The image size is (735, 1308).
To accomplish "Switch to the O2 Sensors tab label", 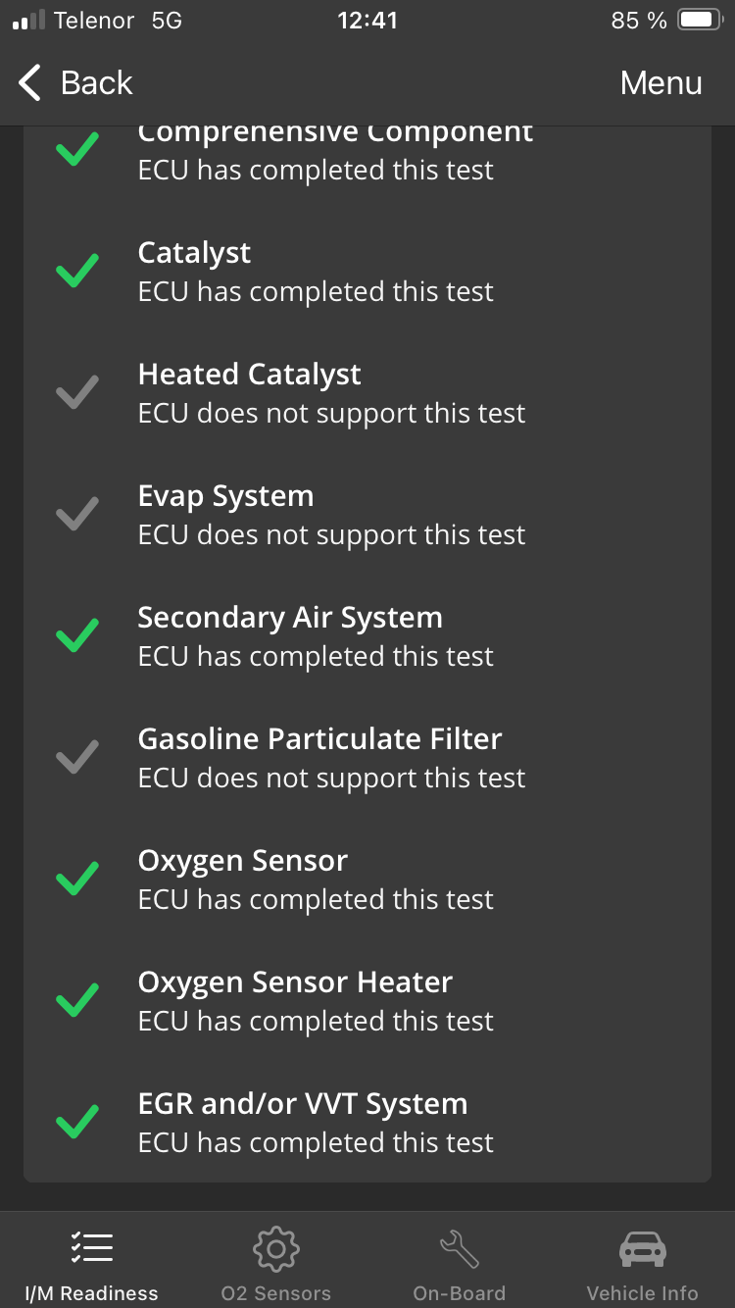I will tap(275, 1293).
